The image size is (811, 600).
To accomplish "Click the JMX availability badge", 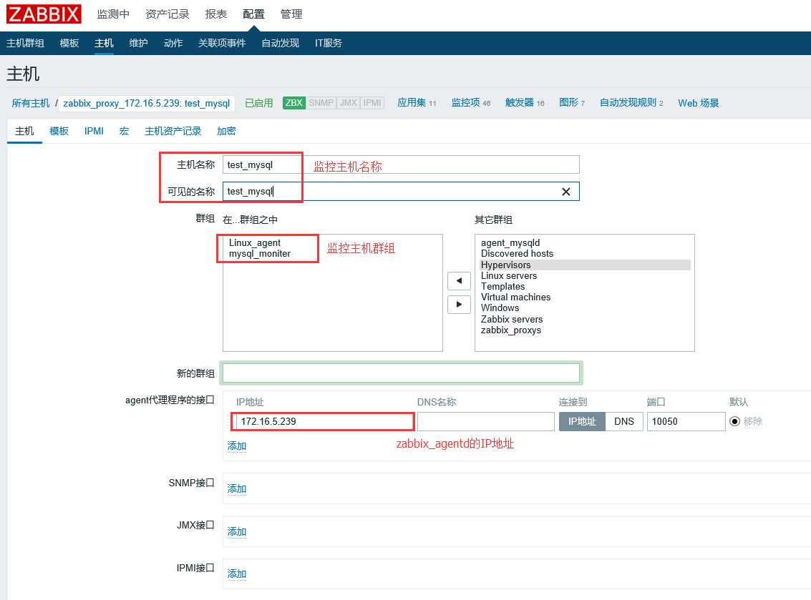I will (349, 103).
